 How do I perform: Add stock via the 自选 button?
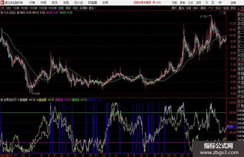click(226, 8)
